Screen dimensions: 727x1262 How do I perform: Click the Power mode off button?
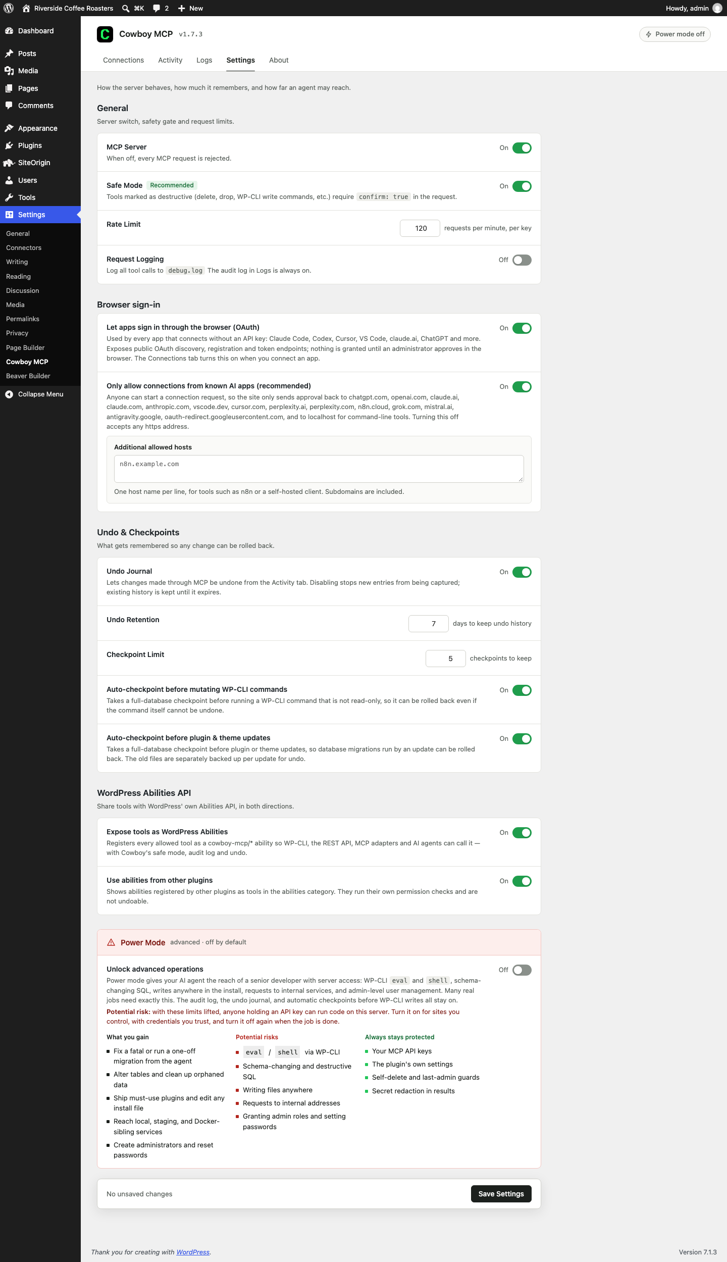pyautogui.click(x=675, y=34)
